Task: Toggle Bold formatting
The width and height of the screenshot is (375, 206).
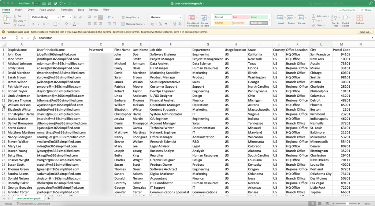Action: 33,24
